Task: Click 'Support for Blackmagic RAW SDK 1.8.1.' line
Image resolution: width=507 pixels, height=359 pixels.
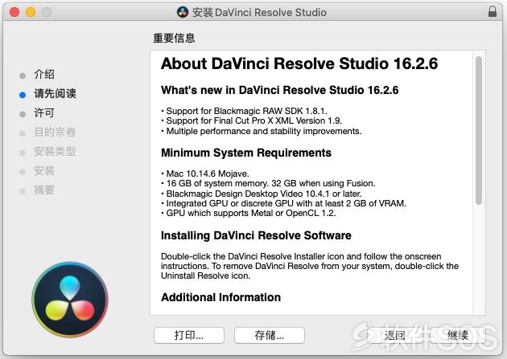Action: 244,111
